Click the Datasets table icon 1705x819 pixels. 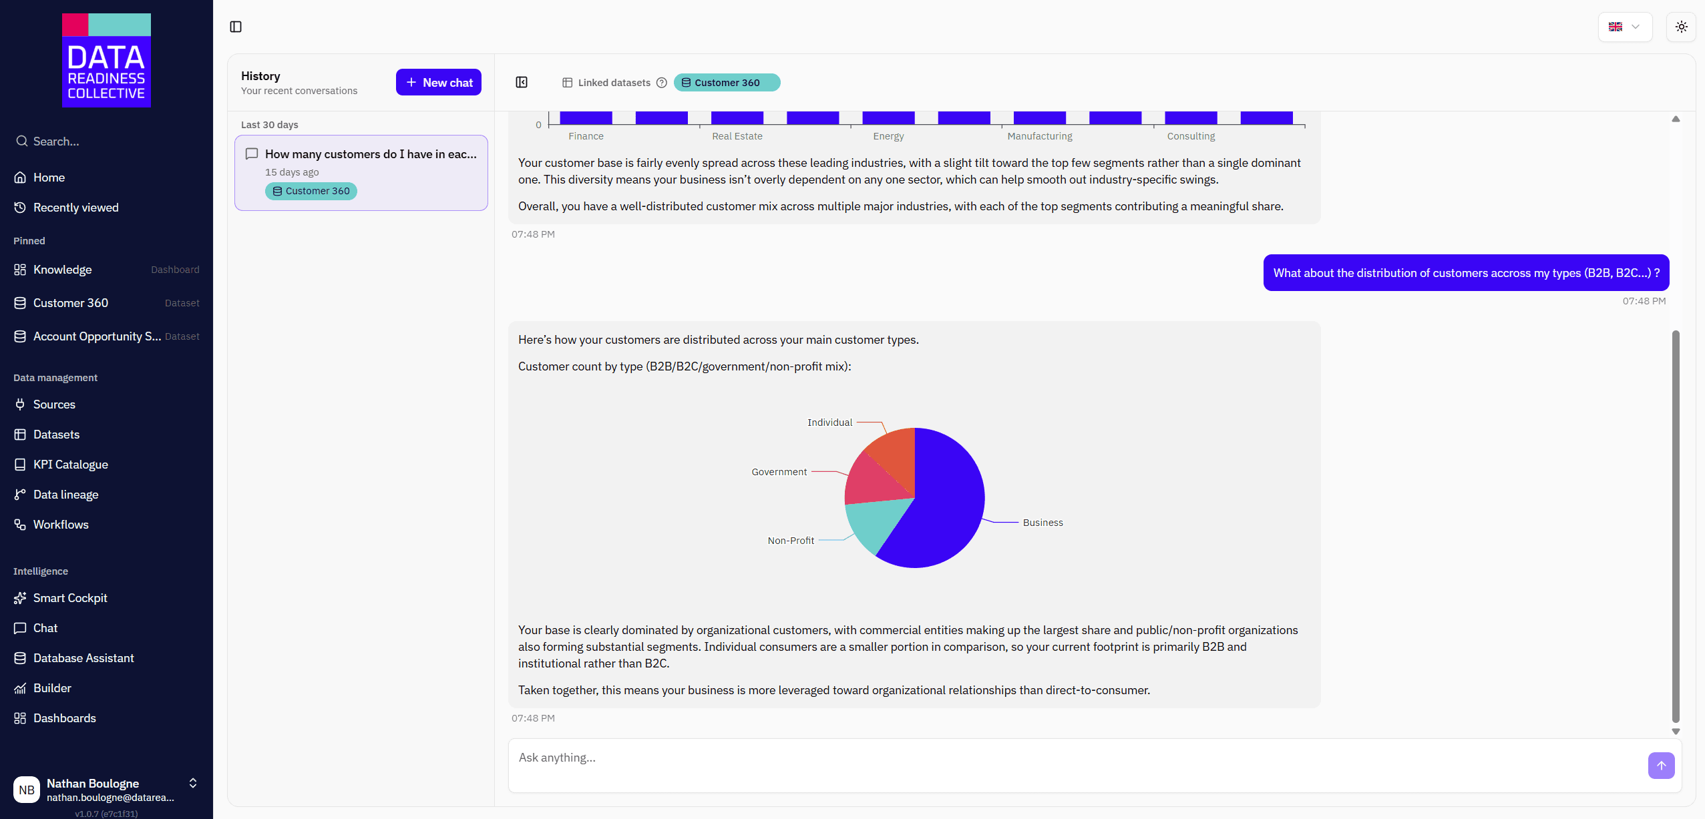[x=20, y=435]
